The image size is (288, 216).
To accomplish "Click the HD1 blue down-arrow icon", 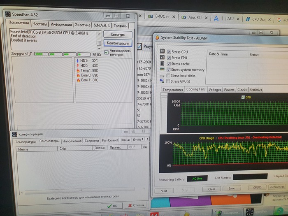I will coord(77,60).
